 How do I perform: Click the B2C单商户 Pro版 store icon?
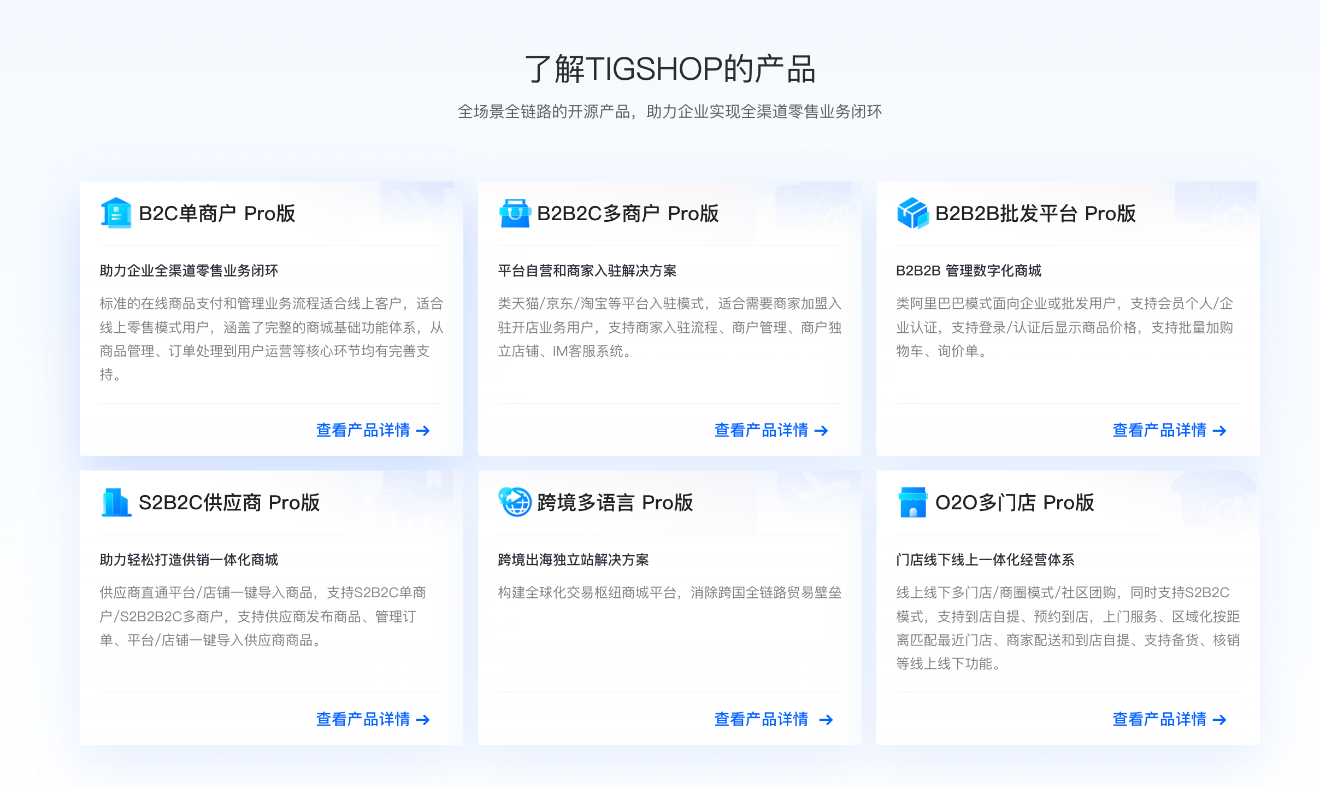pos(116,213)
